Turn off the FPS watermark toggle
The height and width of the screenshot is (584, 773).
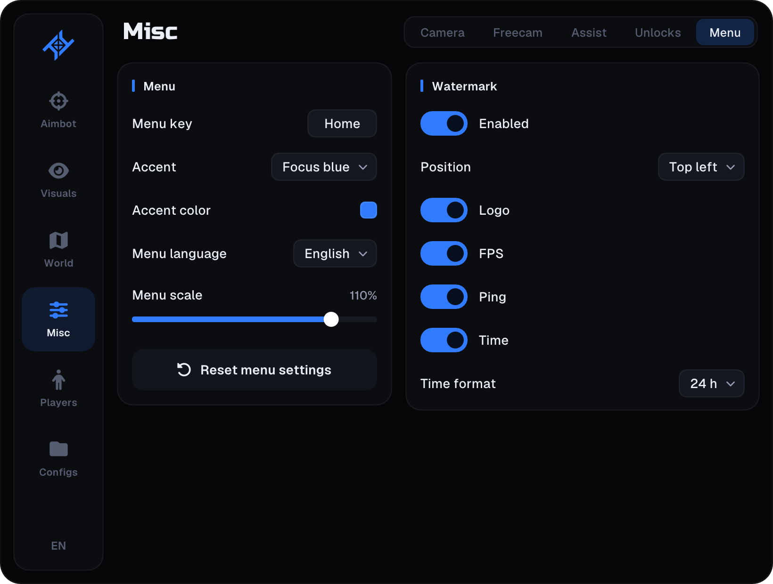[444, 253]
